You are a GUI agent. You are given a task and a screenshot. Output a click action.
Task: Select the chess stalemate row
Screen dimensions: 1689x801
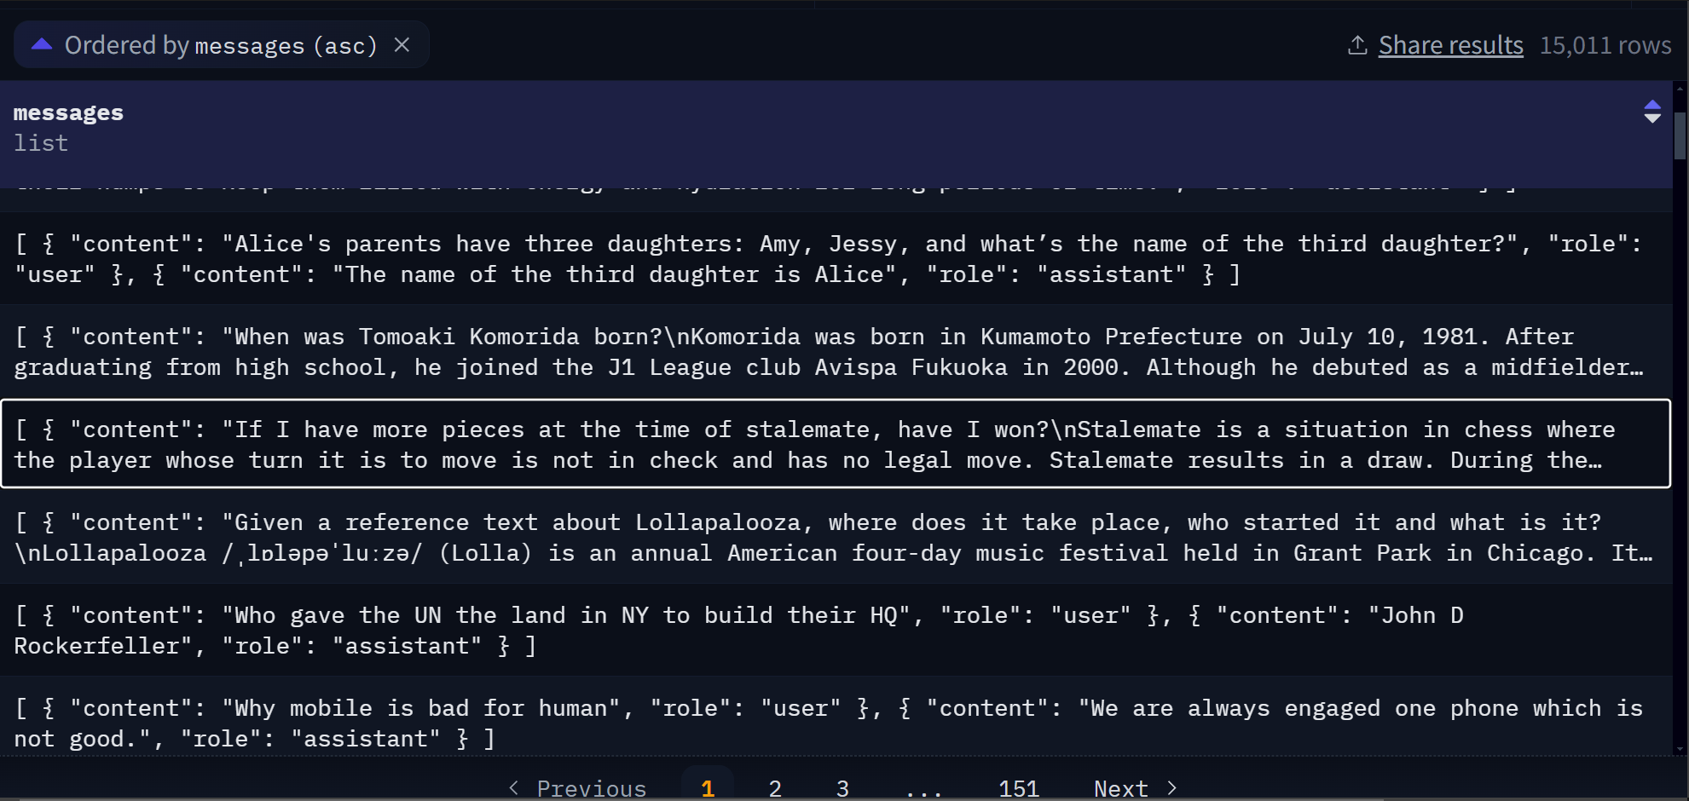pyautogui.click(x=836, y=444)
